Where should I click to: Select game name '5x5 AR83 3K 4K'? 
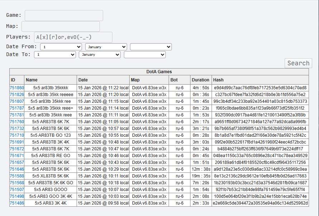tap(50, 203)
